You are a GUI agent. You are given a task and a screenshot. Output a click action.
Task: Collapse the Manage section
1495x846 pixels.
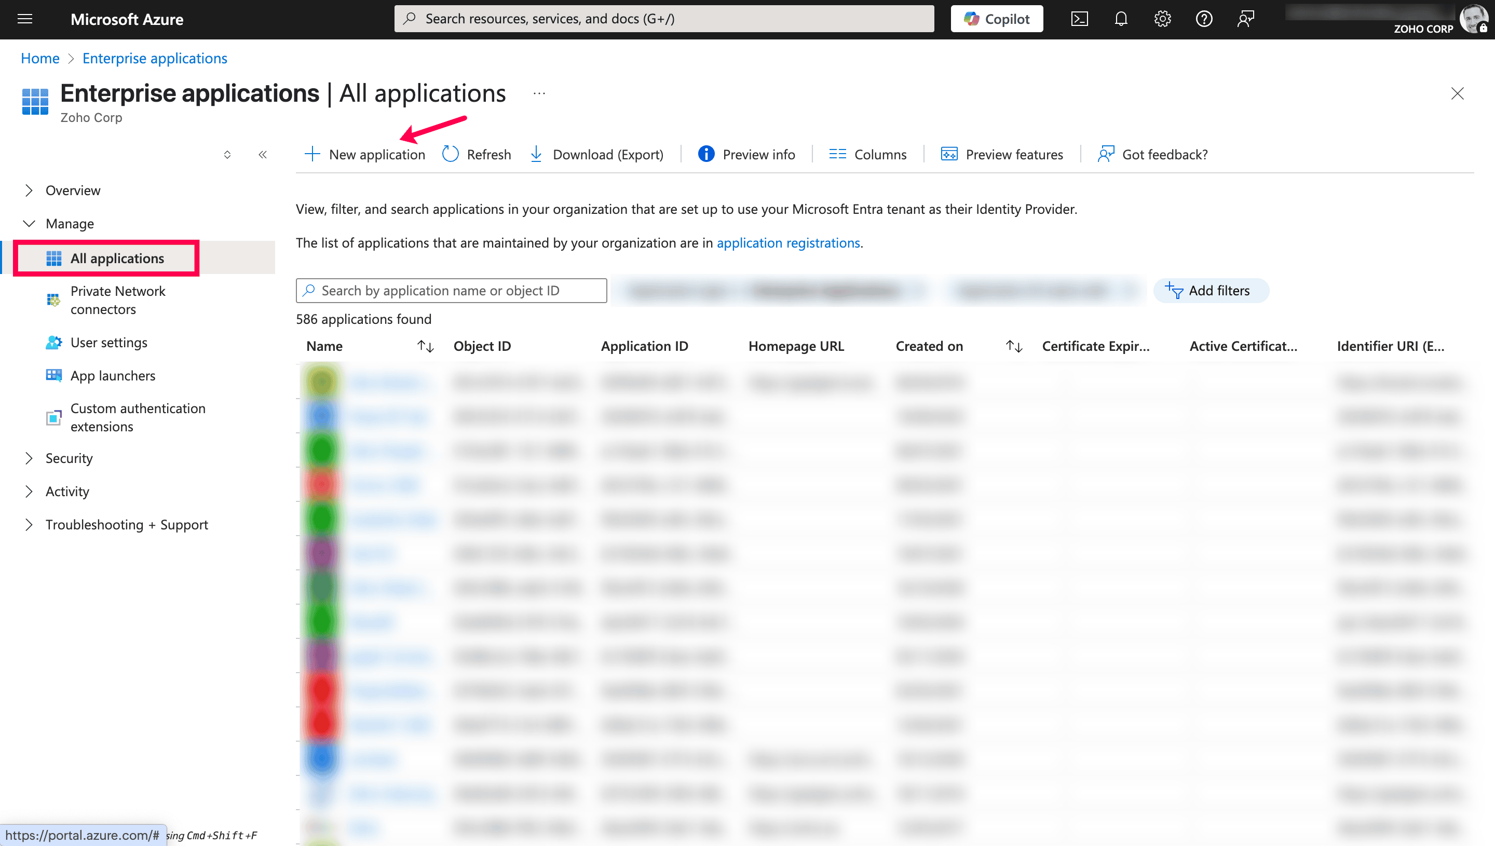(x=29, y=224)
